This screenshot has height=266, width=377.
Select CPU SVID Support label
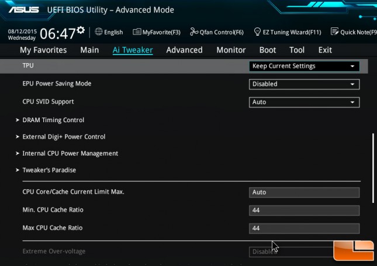[48, 102]
